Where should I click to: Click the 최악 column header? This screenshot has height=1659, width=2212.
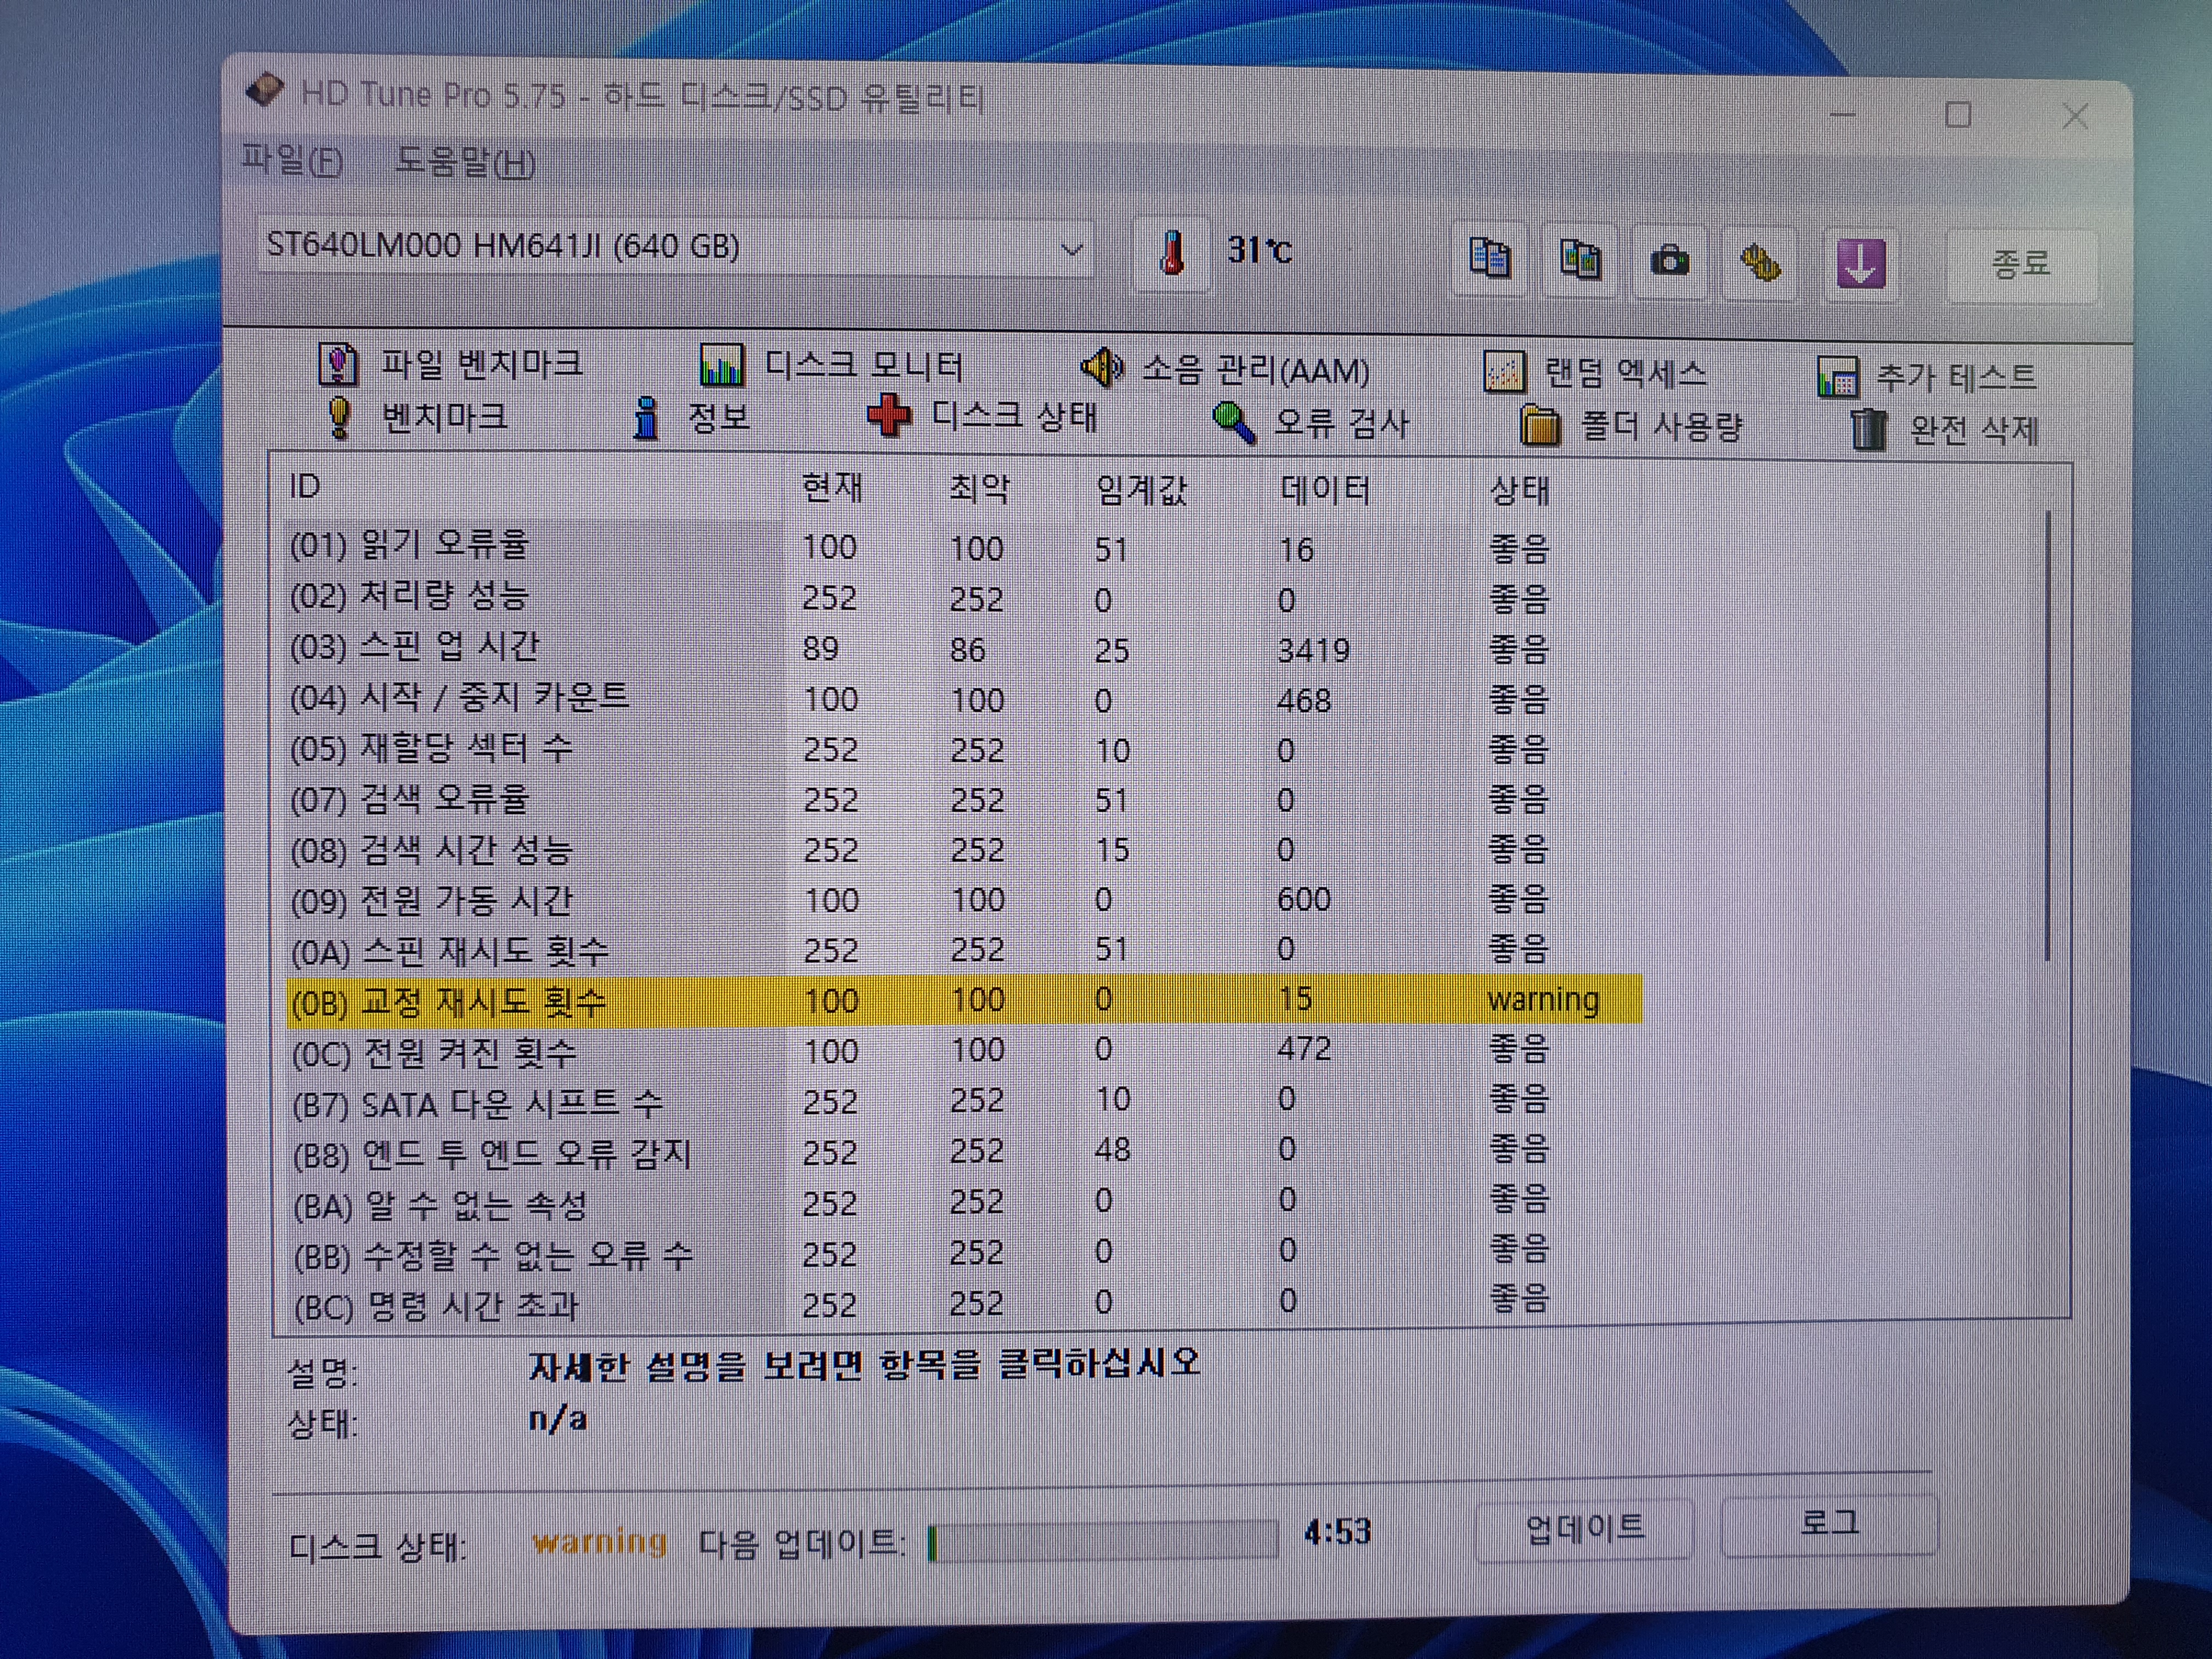979,489
